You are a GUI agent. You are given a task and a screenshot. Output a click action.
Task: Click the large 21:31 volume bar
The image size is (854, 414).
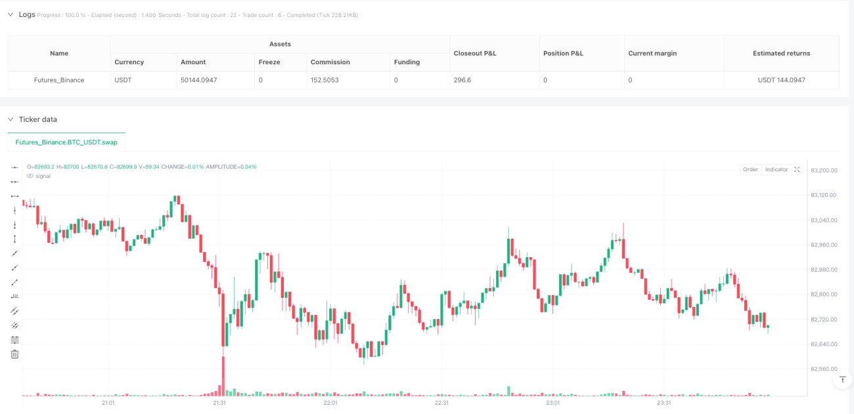(223, 376)
